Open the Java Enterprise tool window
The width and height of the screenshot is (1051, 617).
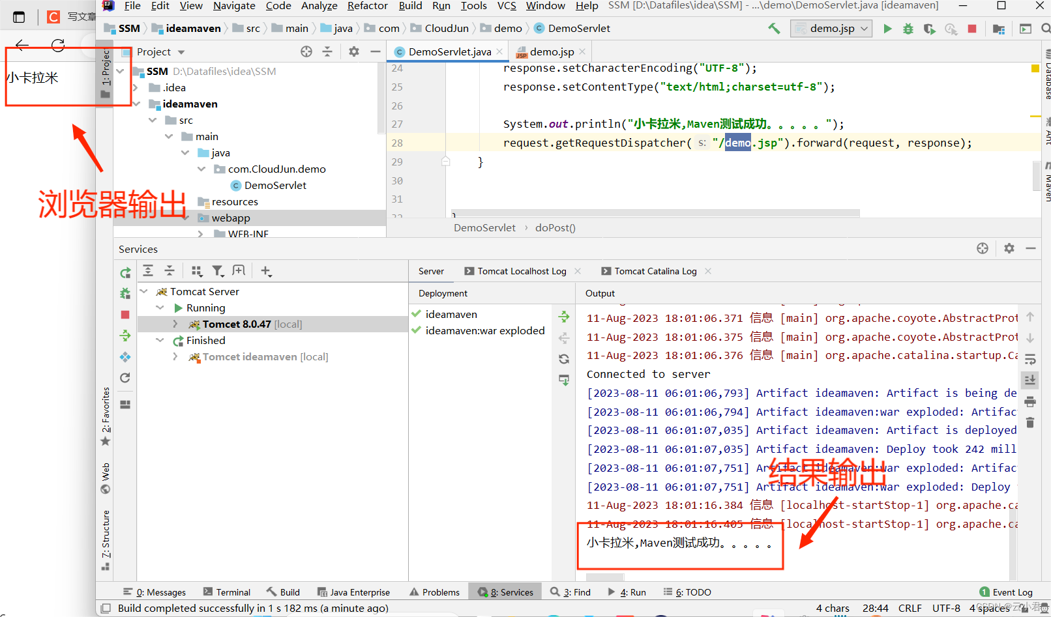click(x=353, y=592)
